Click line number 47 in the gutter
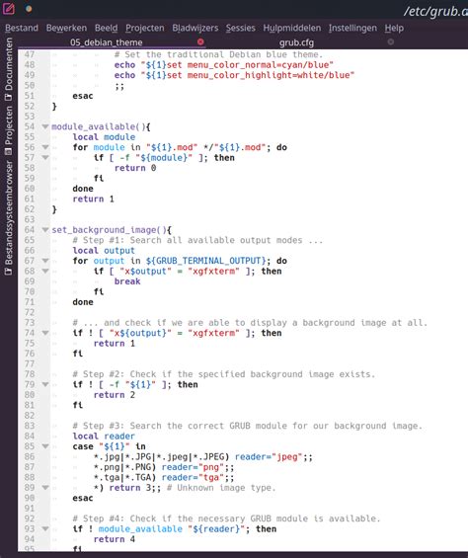The image size is (468, 558). point(30,54)
